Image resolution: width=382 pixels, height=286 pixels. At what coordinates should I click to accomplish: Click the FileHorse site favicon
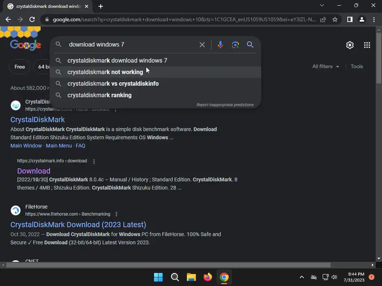[x=16, y=210]
